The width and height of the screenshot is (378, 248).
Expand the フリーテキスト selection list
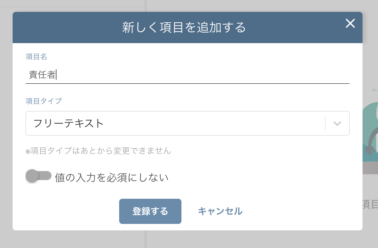tap(187, 123)
